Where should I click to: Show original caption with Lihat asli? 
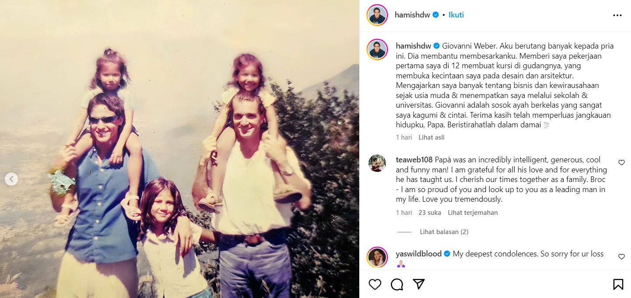pos(431,137)
